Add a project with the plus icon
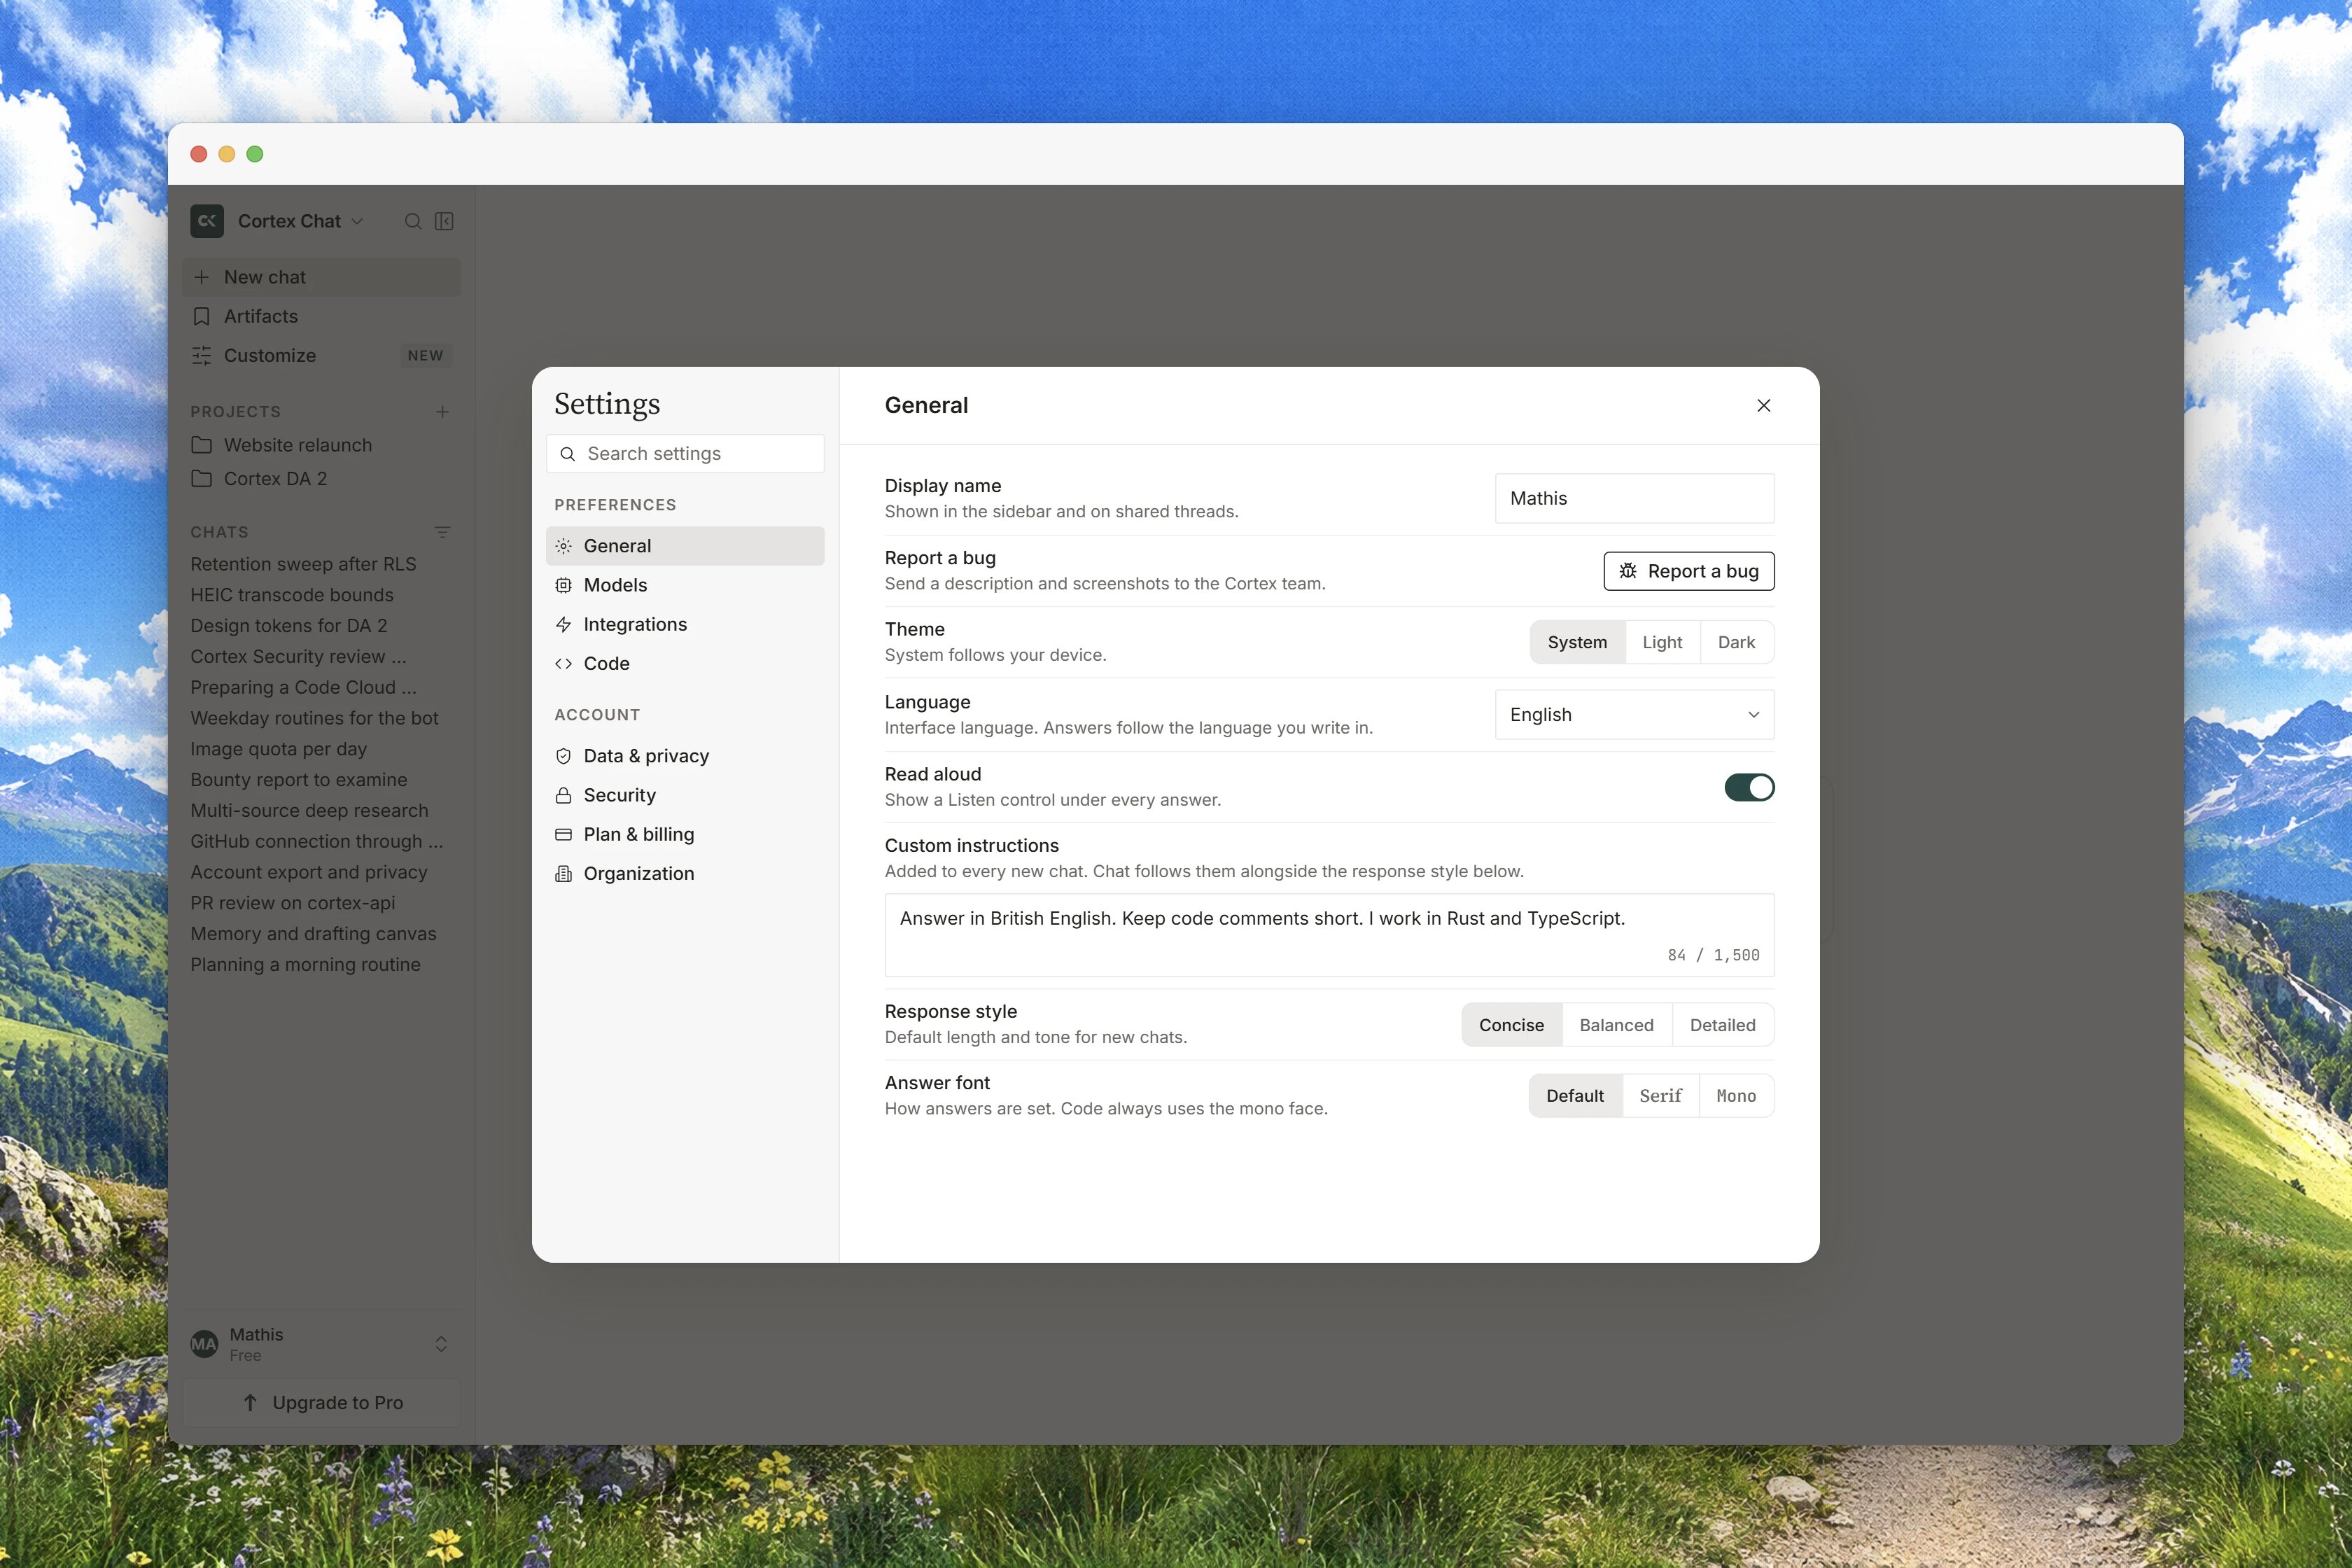The height and width of the screenshot is (1568, 2352). click(x=442, y=412)
